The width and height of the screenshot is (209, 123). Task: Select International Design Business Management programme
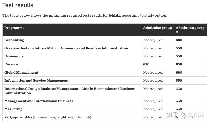point(70,91)
